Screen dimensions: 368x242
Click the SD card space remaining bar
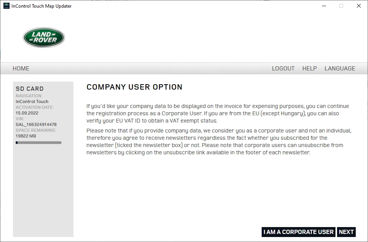39,142
